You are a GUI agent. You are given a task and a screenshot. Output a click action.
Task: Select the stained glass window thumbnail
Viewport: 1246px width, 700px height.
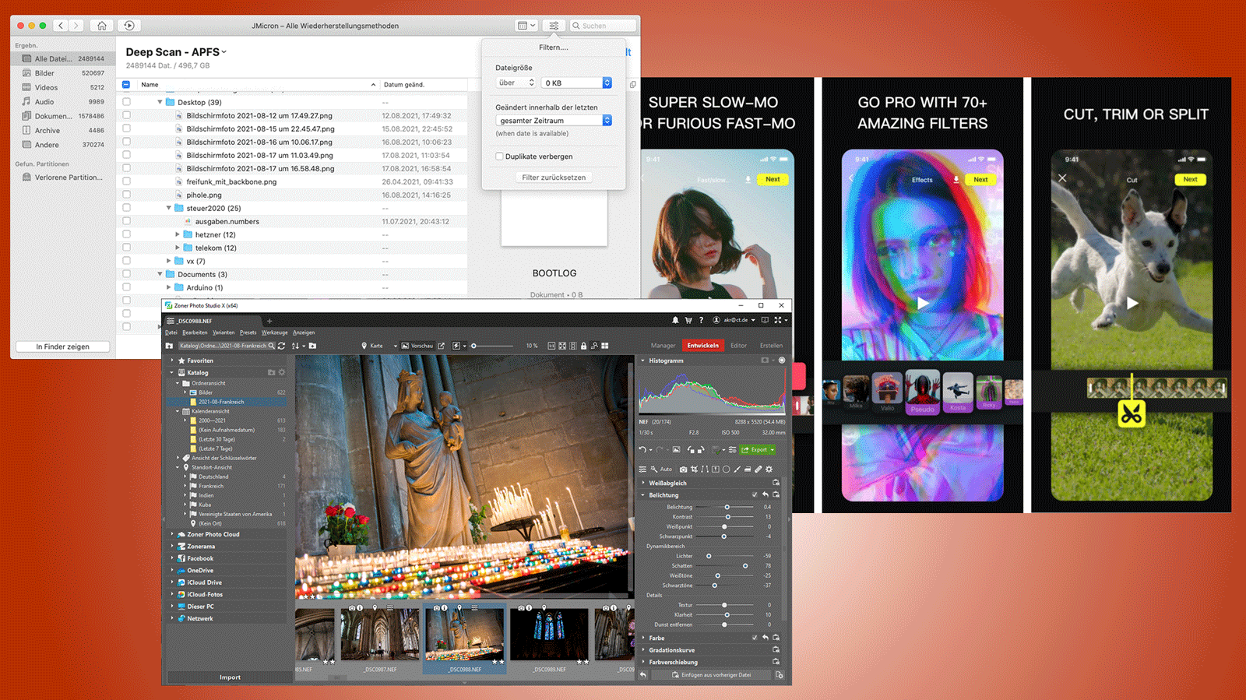click(x=549, y=635)
